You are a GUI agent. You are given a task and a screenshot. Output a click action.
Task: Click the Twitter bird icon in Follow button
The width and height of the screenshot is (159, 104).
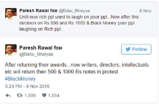pyautogui.click(x=128, y=49)
